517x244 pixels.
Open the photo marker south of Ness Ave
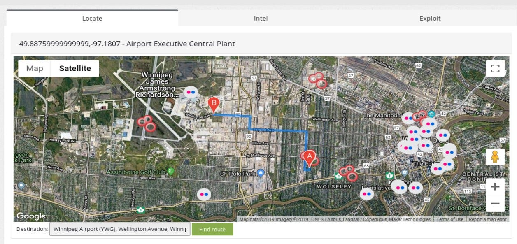204,194
